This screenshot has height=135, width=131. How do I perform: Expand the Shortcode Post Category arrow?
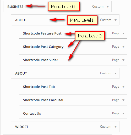tap(123, 47)
